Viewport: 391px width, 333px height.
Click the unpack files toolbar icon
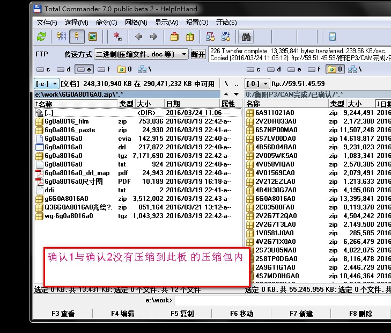point(190,37)
